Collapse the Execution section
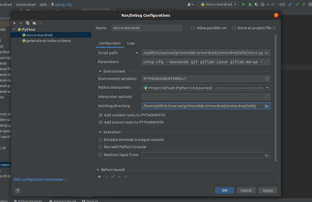The image size is (312, 202). (x=100, y=132)
